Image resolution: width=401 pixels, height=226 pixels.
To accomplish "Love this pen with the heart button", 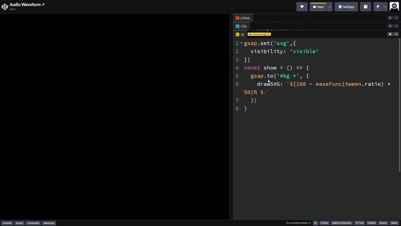I will [302, 7].
